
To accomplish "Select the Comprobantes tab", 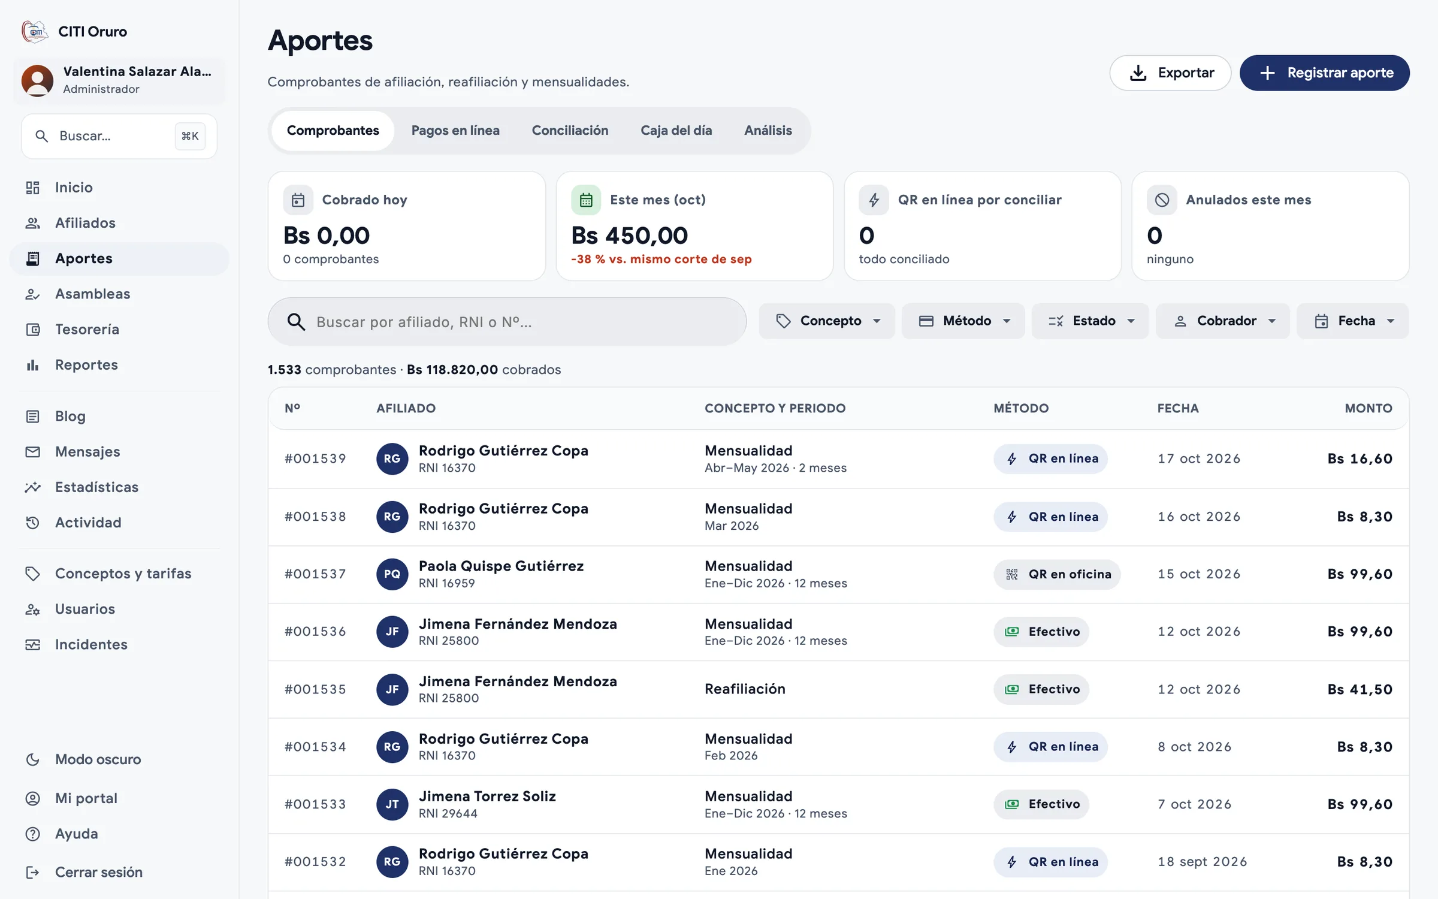I will coord(333,131).
